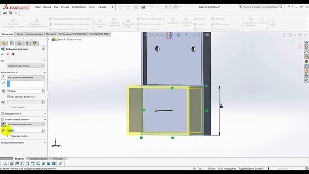309x174 pixels.
Task: Click the pin icon after Справка menu
Action: pos(112,7)
